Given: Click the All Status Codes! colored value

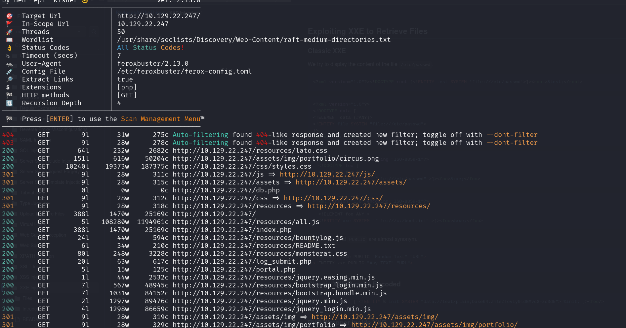Looking at the screenshot, I should pyautogui.click(x=150, y=48).
